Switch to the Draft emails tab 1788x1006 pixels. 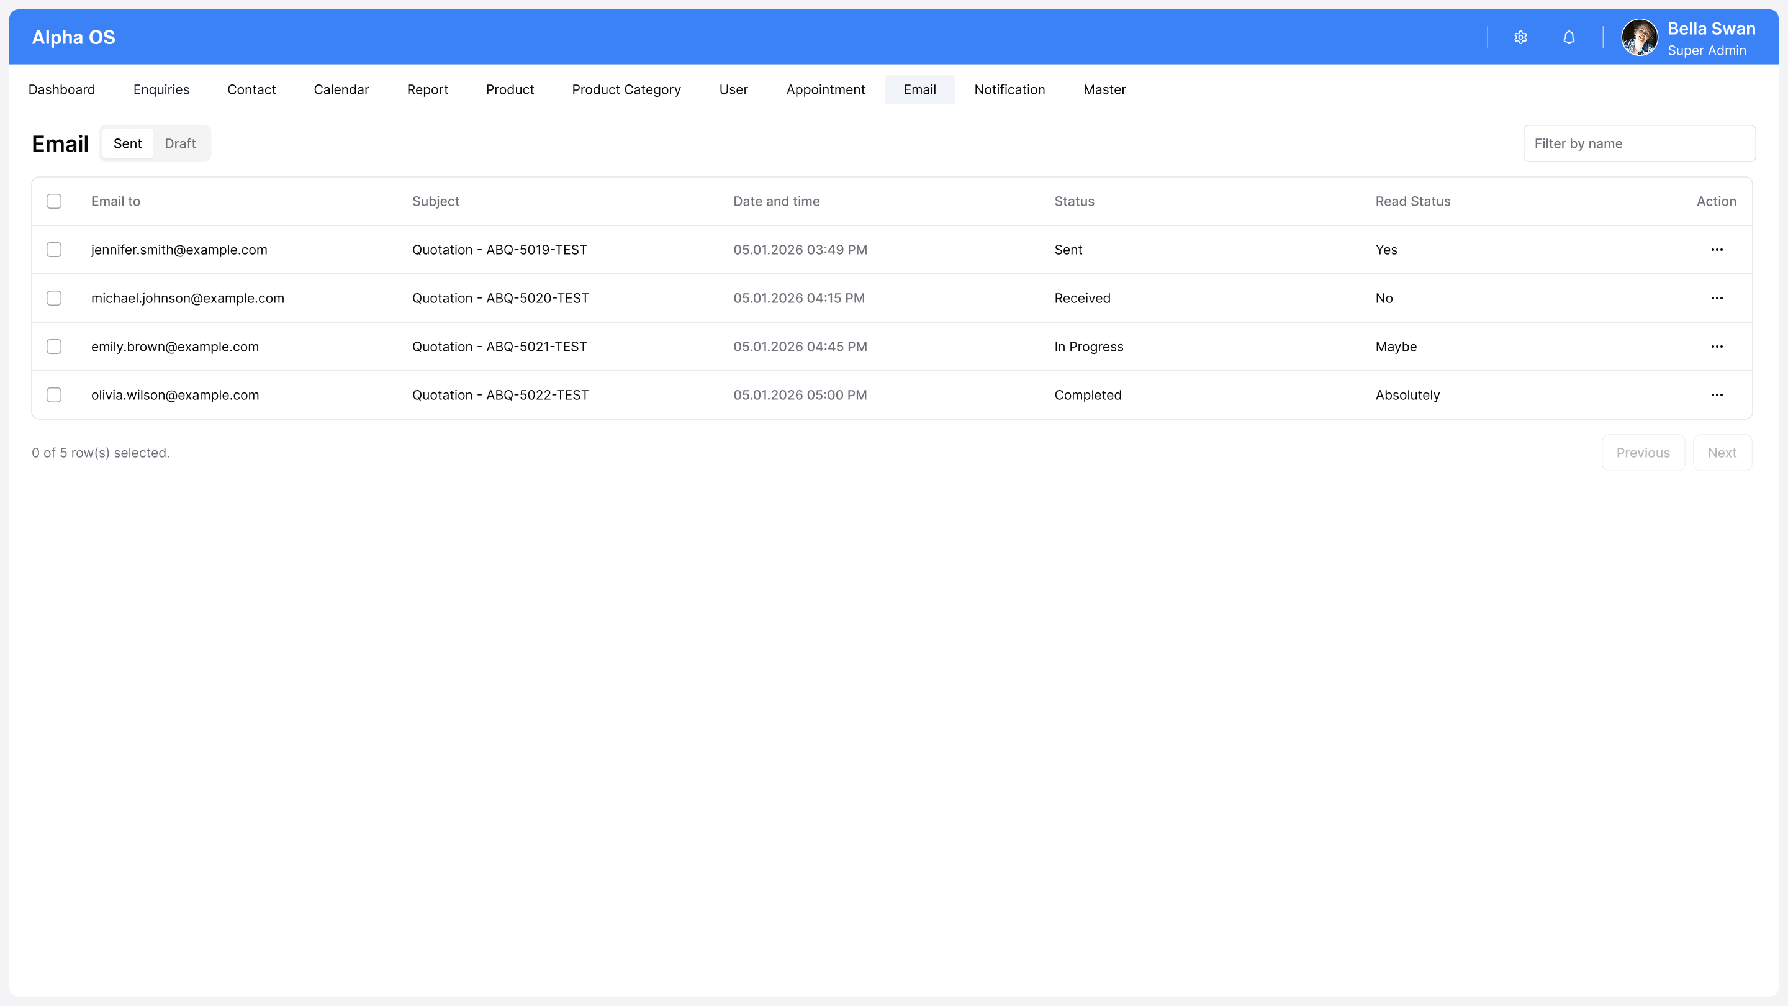pos(180,143)
